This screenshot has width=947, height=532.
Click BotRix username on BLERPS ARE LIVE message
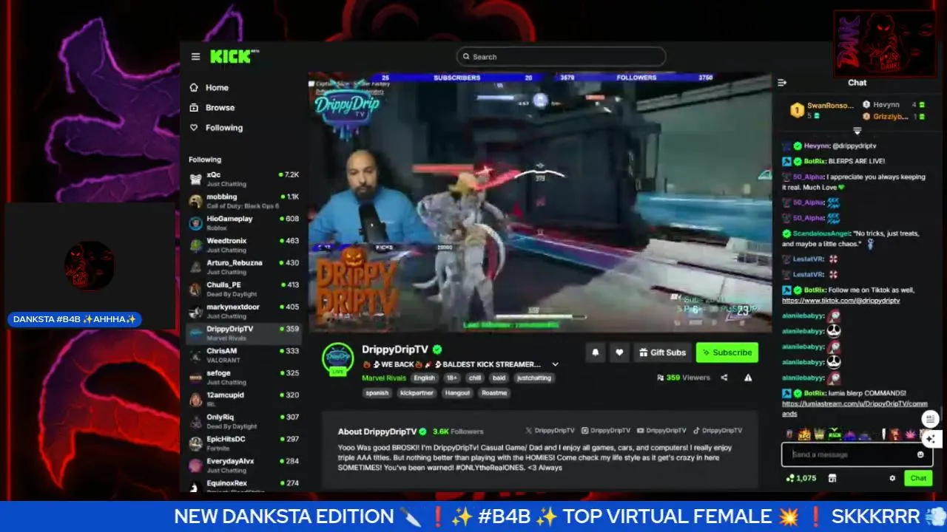(x=815, y=161)
